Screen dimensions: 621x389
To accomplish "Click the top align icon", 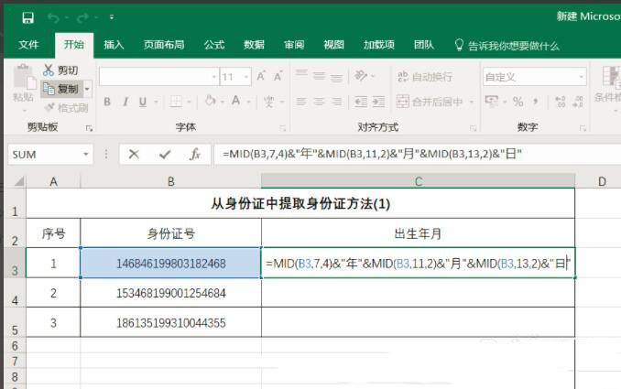I will tap(301, 75).
